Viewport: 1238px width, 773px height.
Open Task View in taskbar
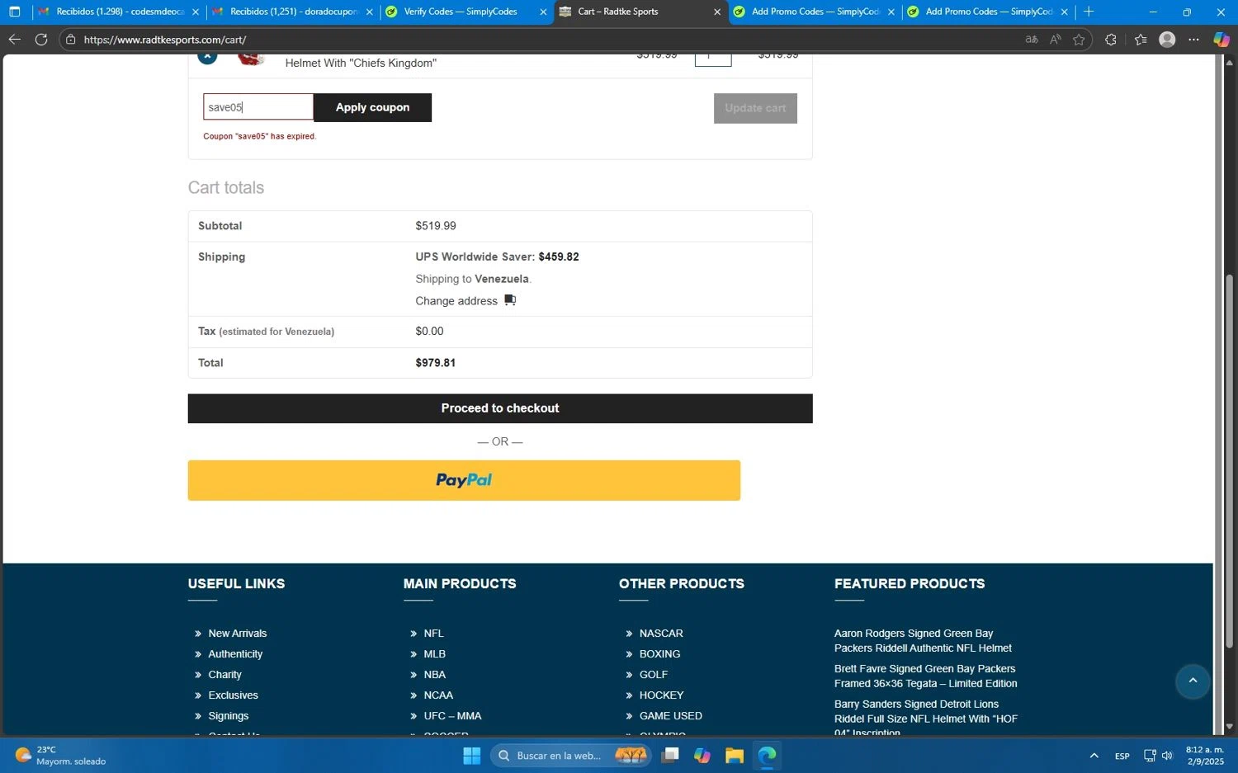pos(670,755)
